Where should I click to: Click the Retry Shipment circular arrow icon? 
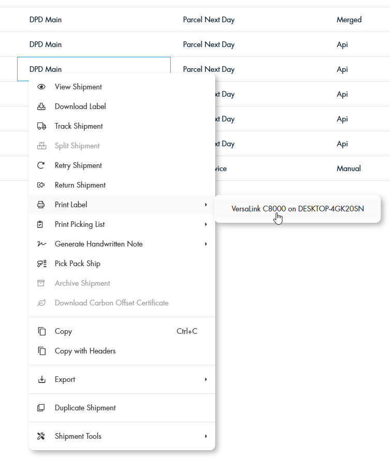tap(41, 165)
